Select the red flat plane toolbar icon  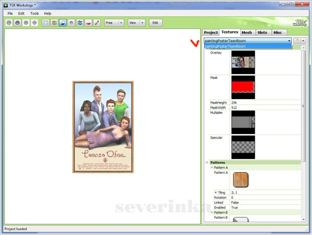click(x=88, y=22)
